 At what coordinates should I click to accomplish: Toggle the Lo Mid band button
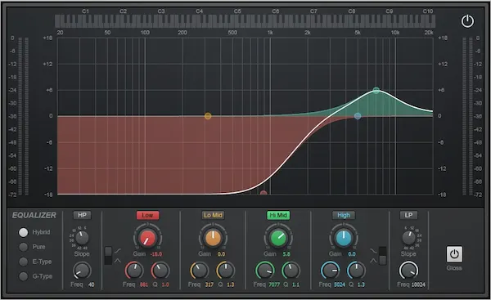click(x=213, y=215)
